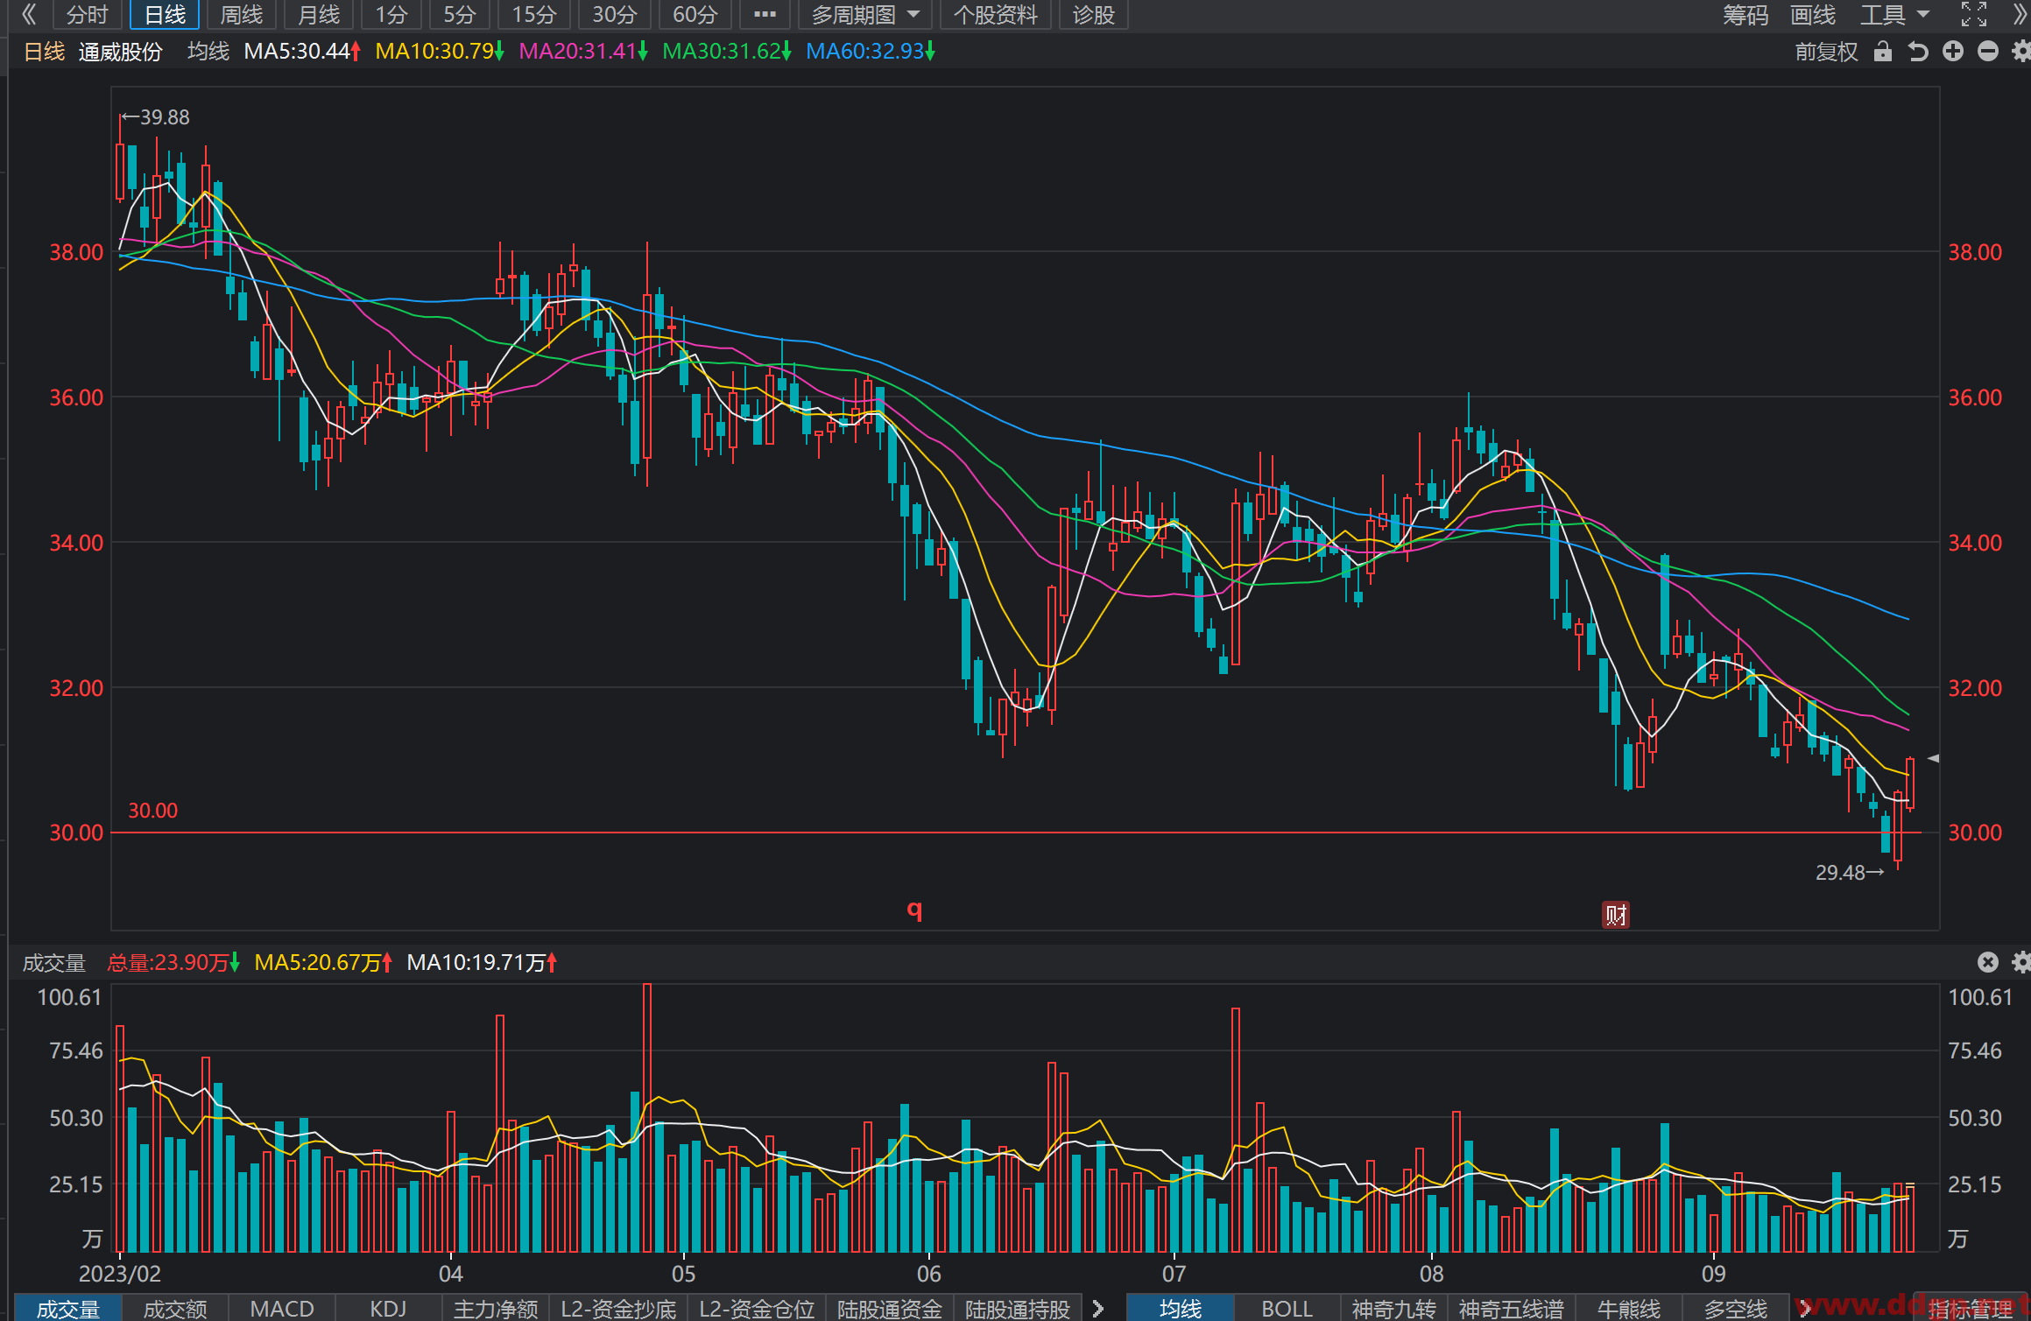Open main chart settings gear
The image size is (2031, 1321).
pos(2021,52)
